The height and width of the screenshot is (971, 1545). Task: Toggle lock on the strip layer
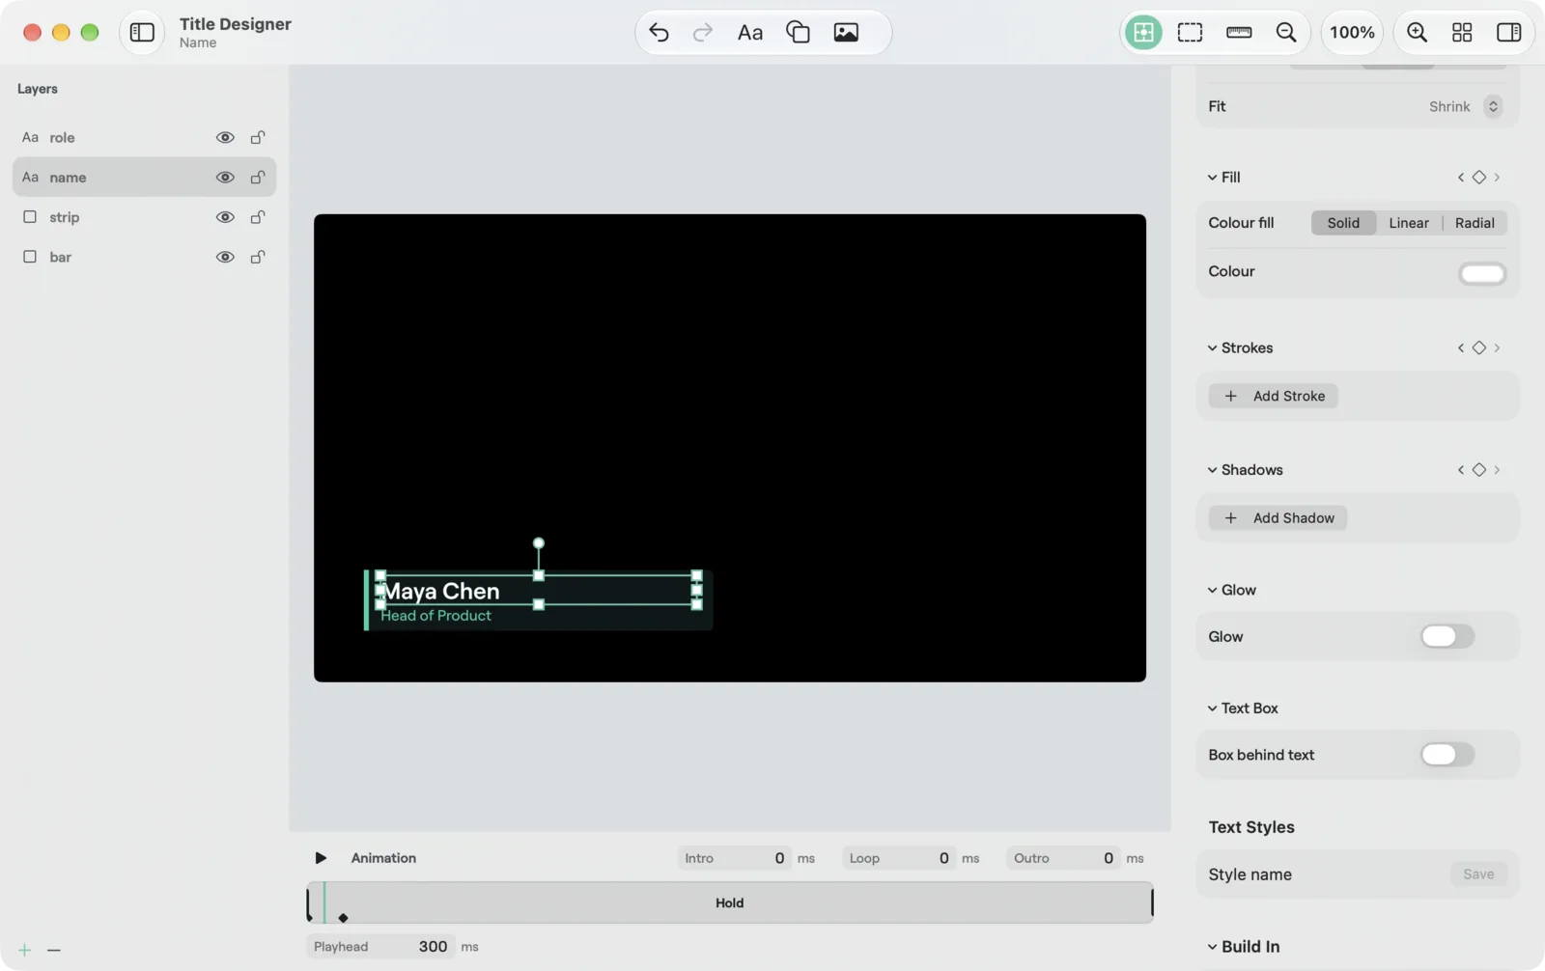coord(258,217)
